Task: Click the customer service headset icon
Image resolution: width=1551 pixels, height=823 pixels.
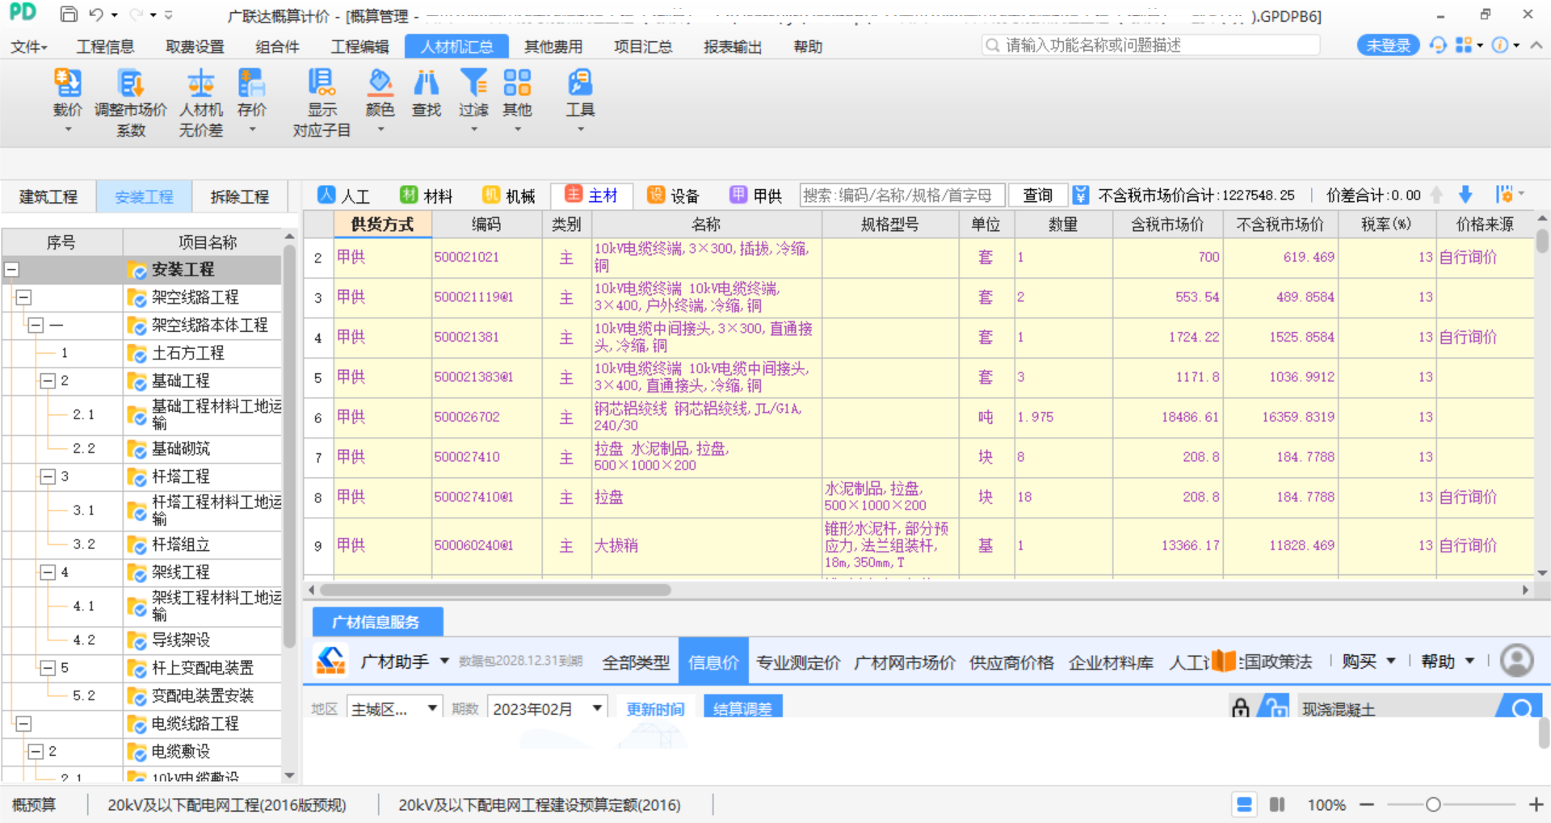Action: click(x=1438, y=45)
